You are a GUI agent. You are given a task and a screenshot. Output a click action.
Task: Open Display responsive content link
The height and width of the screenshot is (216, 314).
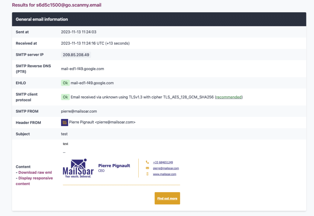pos(34,181)
